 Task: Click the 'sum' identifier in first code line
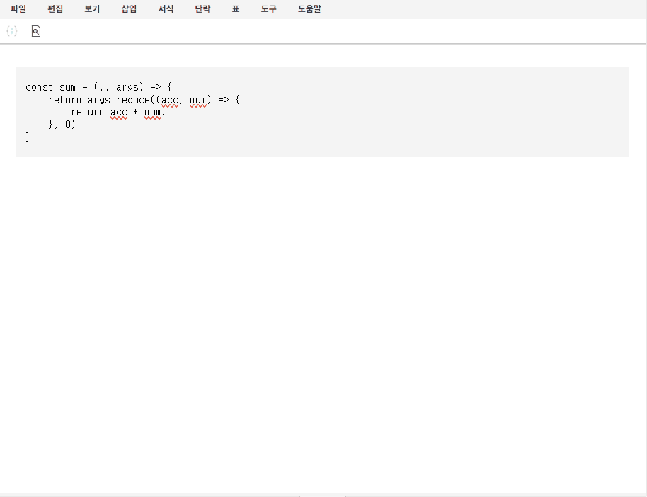67,87
